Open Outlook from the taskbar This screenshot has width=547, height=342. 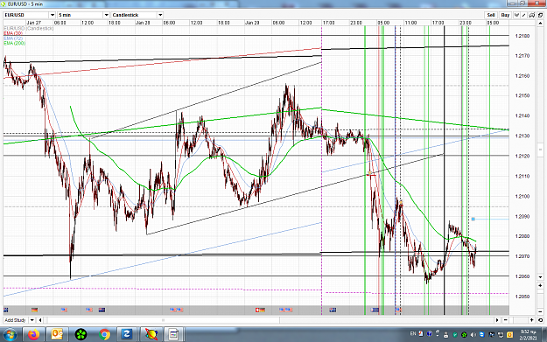[57, 335]
